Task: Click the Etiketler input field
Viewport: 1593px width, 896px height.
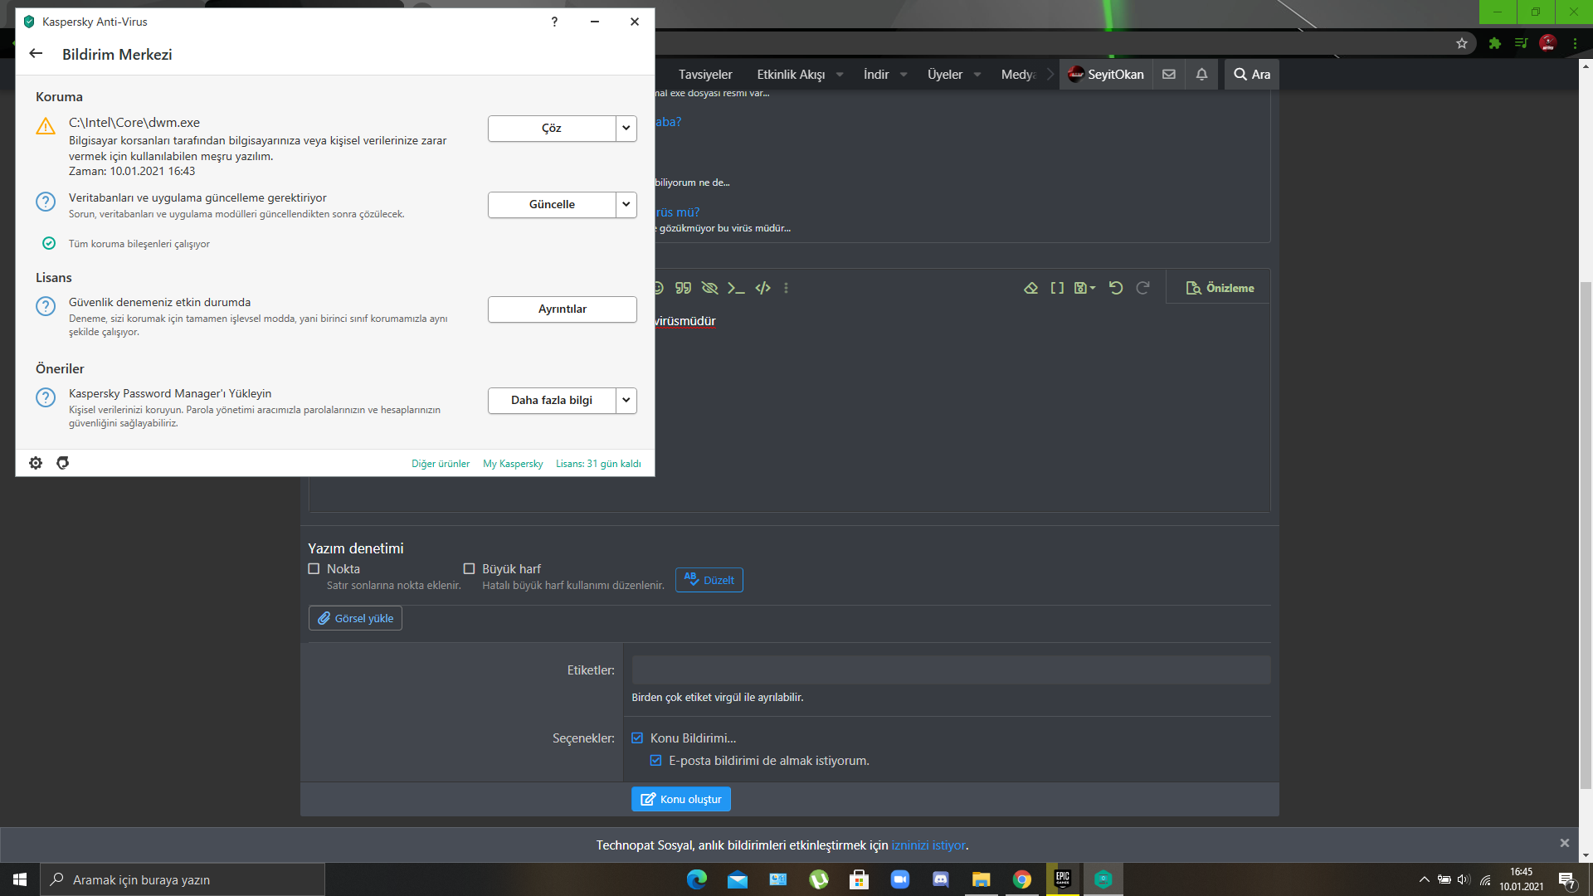Action: tap(951, 670)
